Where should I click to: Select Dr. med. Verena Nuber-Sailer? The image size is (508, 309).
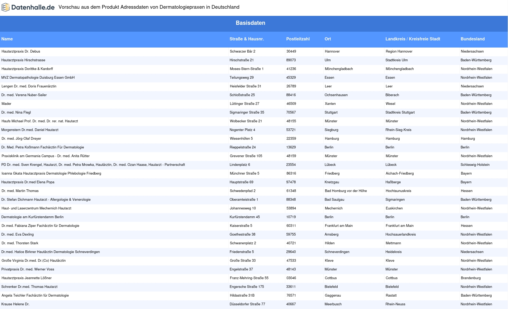[x=24, y=95]
